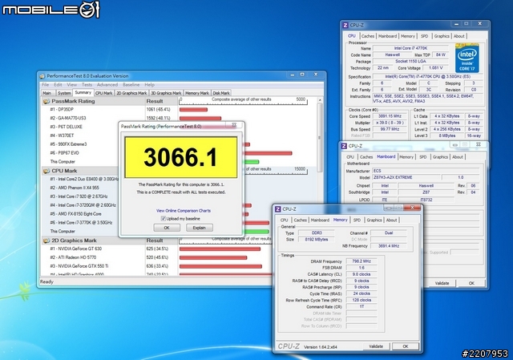This screenshot has width=513, height=360.
Task: Click the CPU-Z Z icon in the Mainboard window
Action: 344,146
